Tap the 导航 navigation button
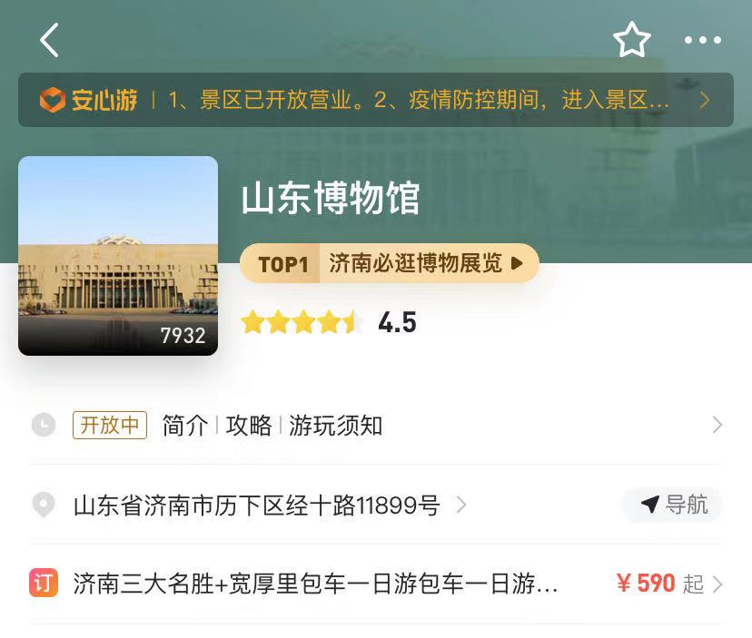This screenshot has height=638, width=752. [673, 505]
